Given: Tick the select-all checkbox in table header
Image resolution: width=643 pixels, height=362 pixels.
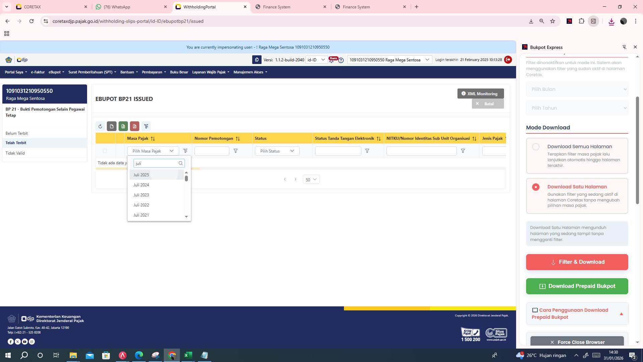Looking at the screenshot, I should tap(105, 151).
